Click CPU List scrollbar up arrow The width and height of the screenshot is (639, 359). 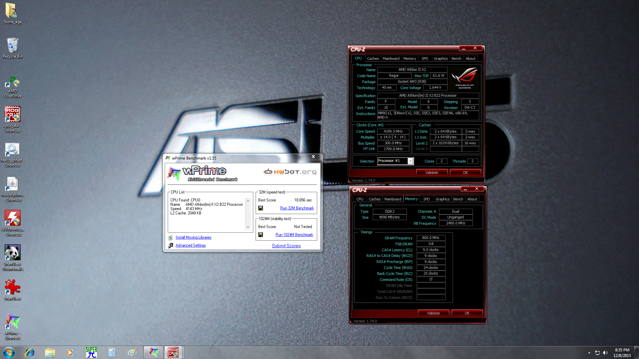click(248, 200)
